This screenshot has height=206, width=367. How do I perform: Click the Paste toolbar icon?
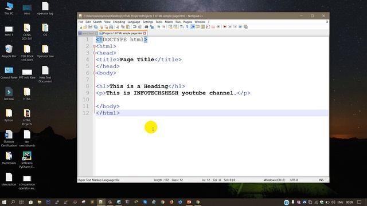click(x=128, y=27)
